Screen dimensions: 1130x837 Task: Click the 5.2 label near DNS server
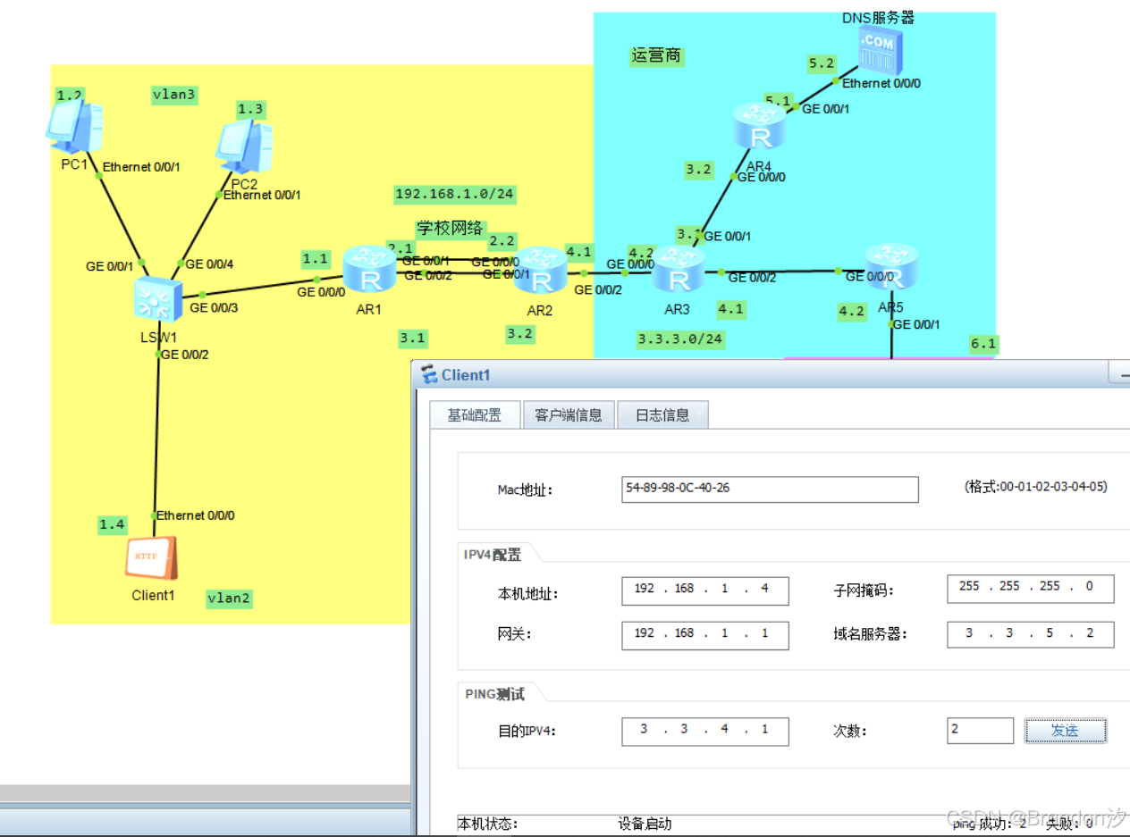(822, 63)
